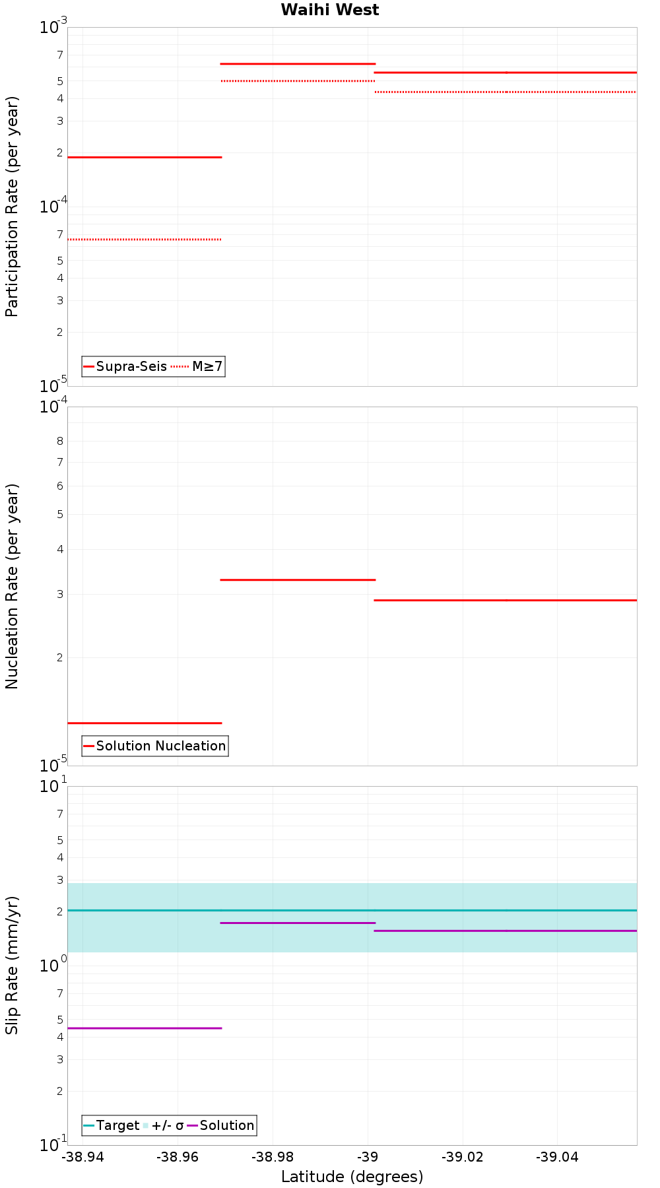Click the 'Nucleation Rate (per year)' axis label
The image size is (660, 1188).
pyautogui.click(x=12, y=586)
